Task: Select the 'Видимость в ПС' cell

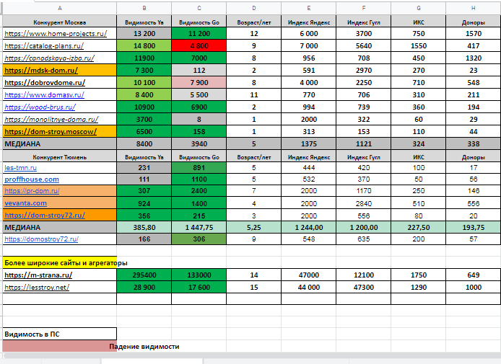Action: point(60,334)
